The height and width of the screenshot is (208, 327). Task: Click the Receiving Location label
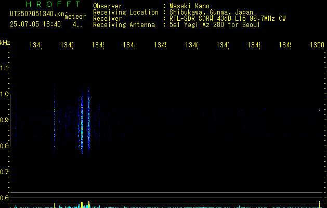click(x=126, y=12)
